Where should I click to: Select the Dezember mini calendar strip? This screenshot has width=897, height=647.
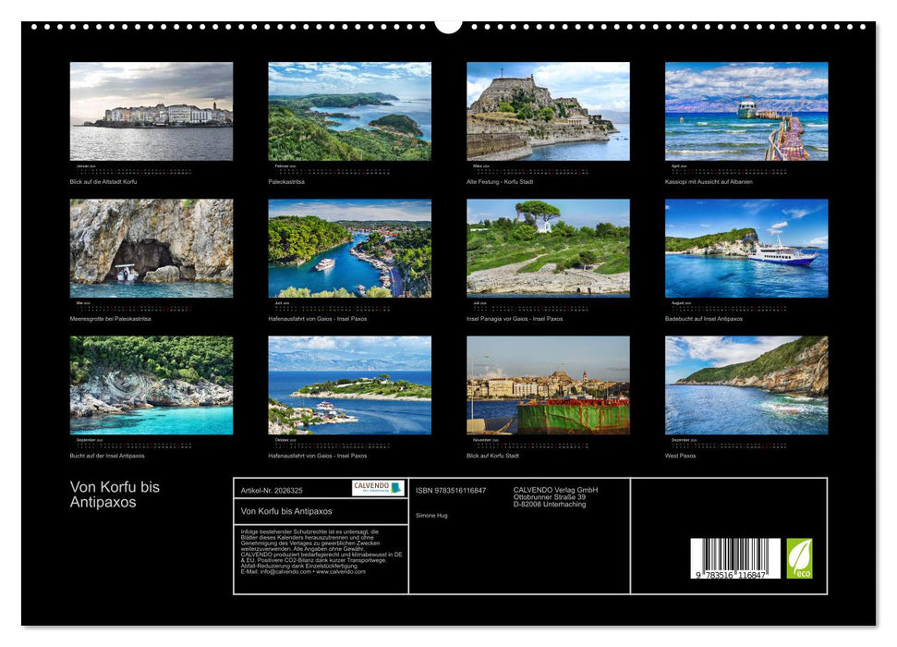point(730,442)
